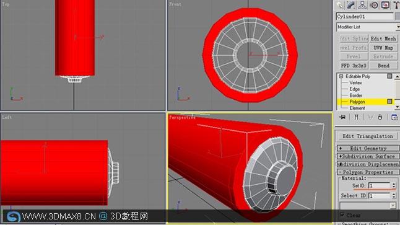Select Edge sub-object level

[x=355, y=89]
